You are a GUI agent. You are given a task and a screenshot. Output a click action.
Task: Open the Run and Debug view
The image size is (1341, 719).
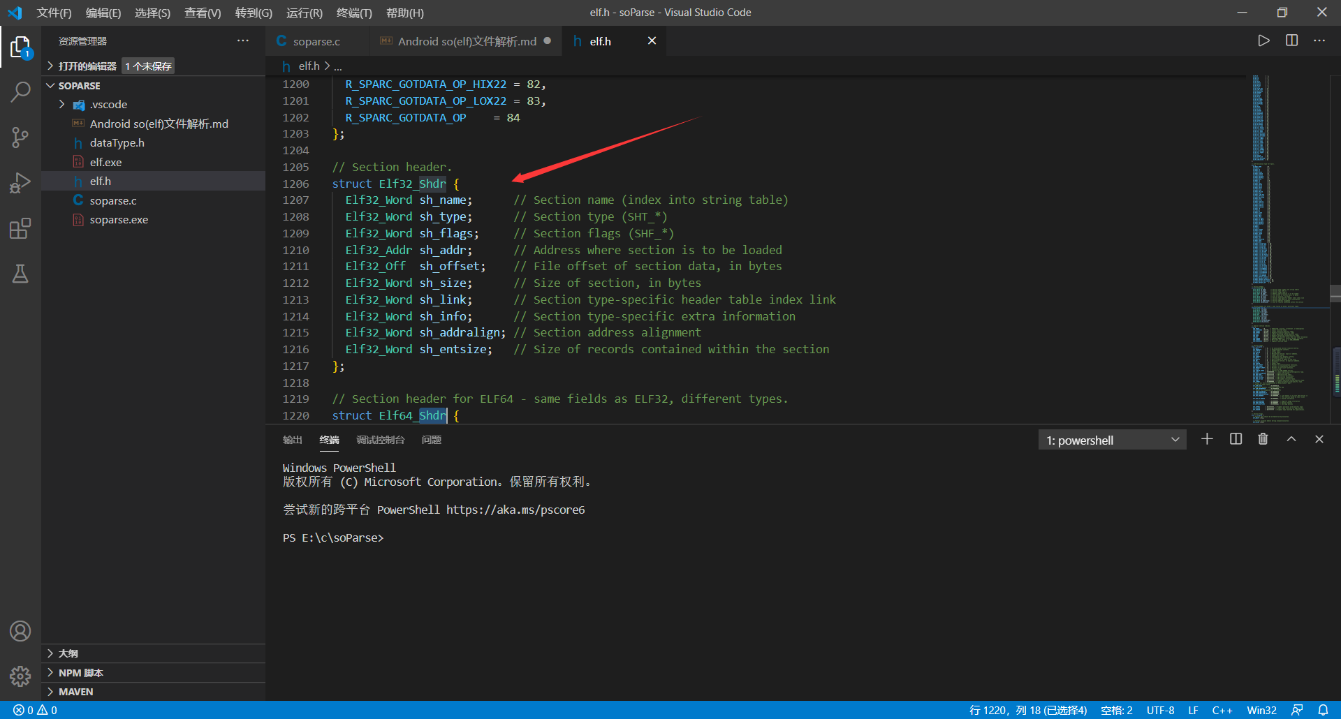click(20, 183)
